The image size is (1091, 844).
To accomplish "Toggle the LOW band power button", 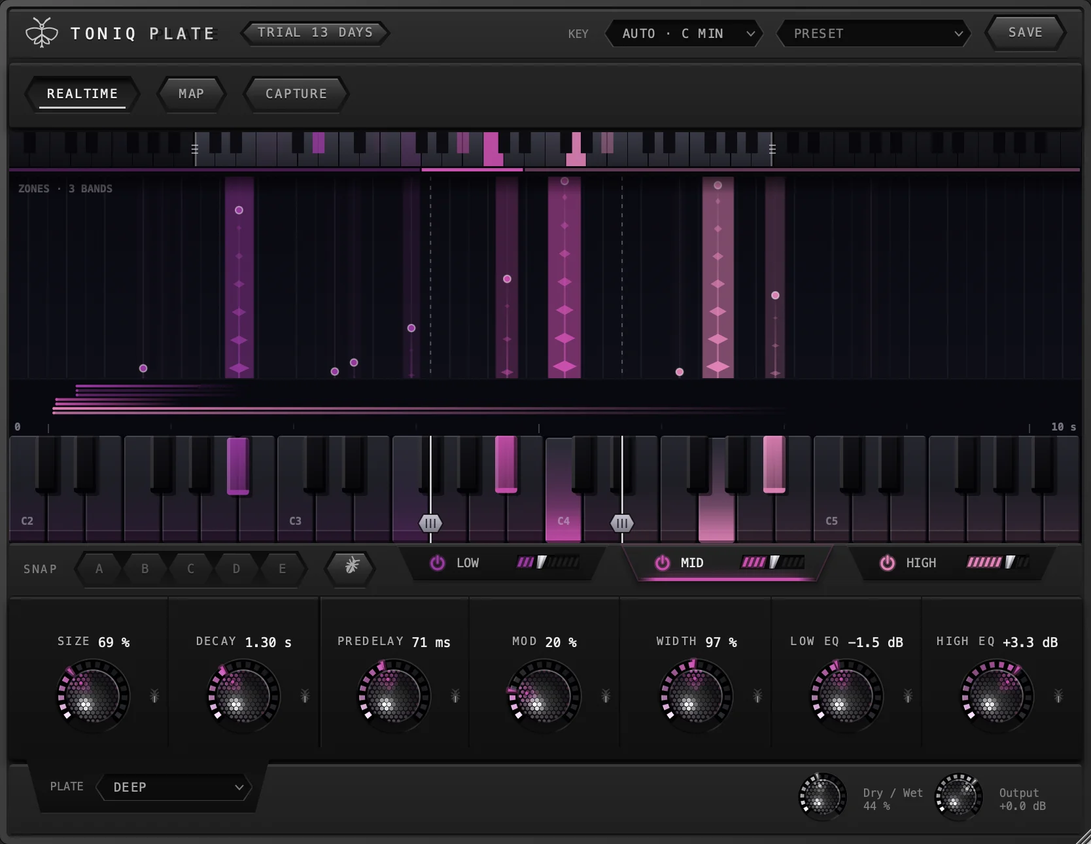I will pos(438,563).
